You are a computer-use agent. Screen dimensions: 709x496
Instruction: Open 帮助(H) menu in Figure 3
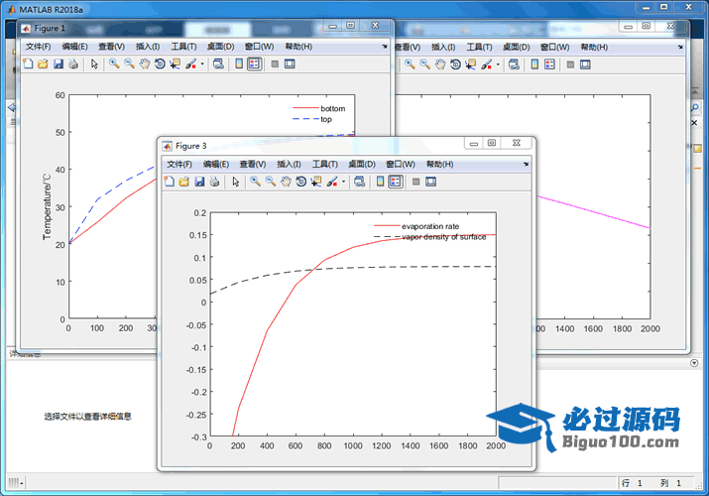point(439,164)
